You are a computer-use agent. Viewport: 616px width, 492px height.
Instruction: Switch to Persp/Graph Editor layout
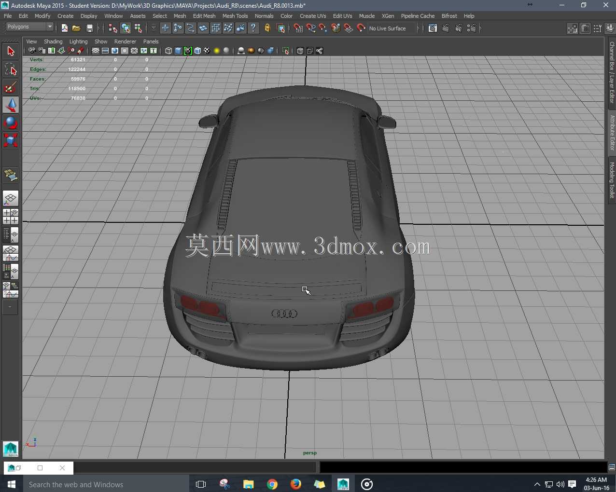pyautogui.click(x=11, y=253)
